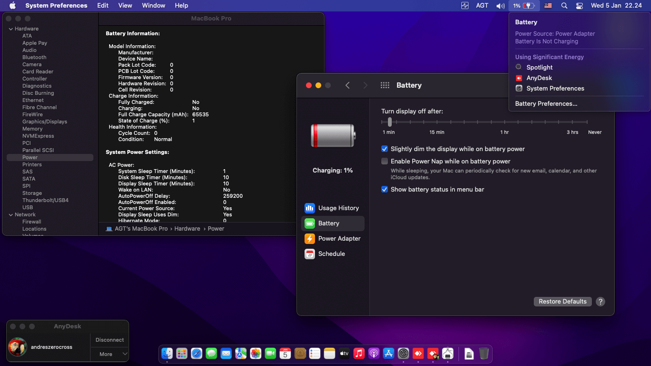The width and height of the screenshot is (651, 366).
Task: Click Disconnect in the AnyDesk panel
Action: click(110, 340)
